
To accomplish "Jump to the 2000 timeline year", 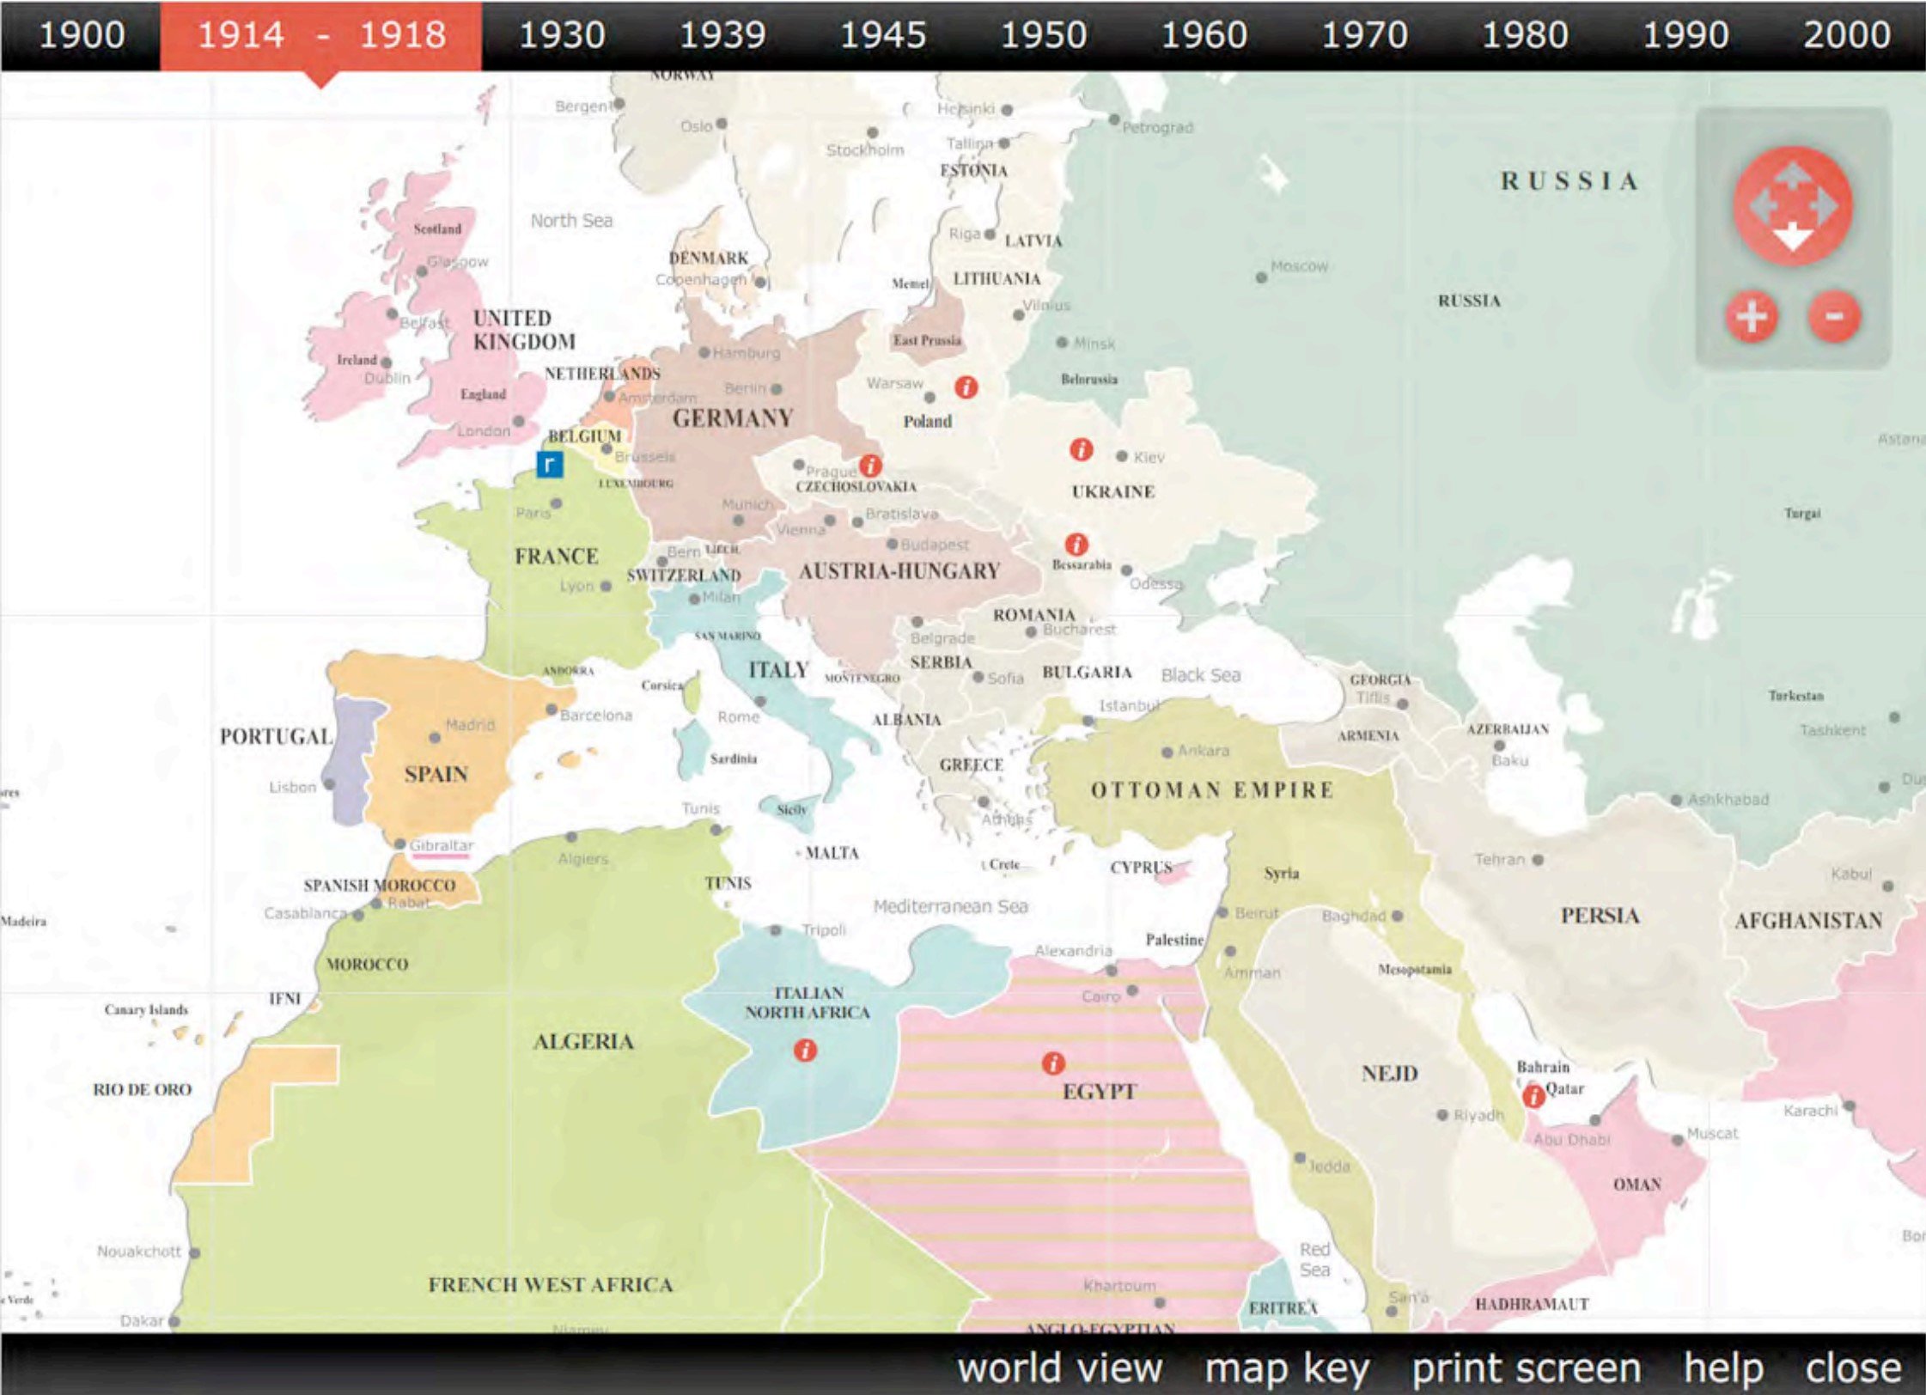I will 1845,35.
